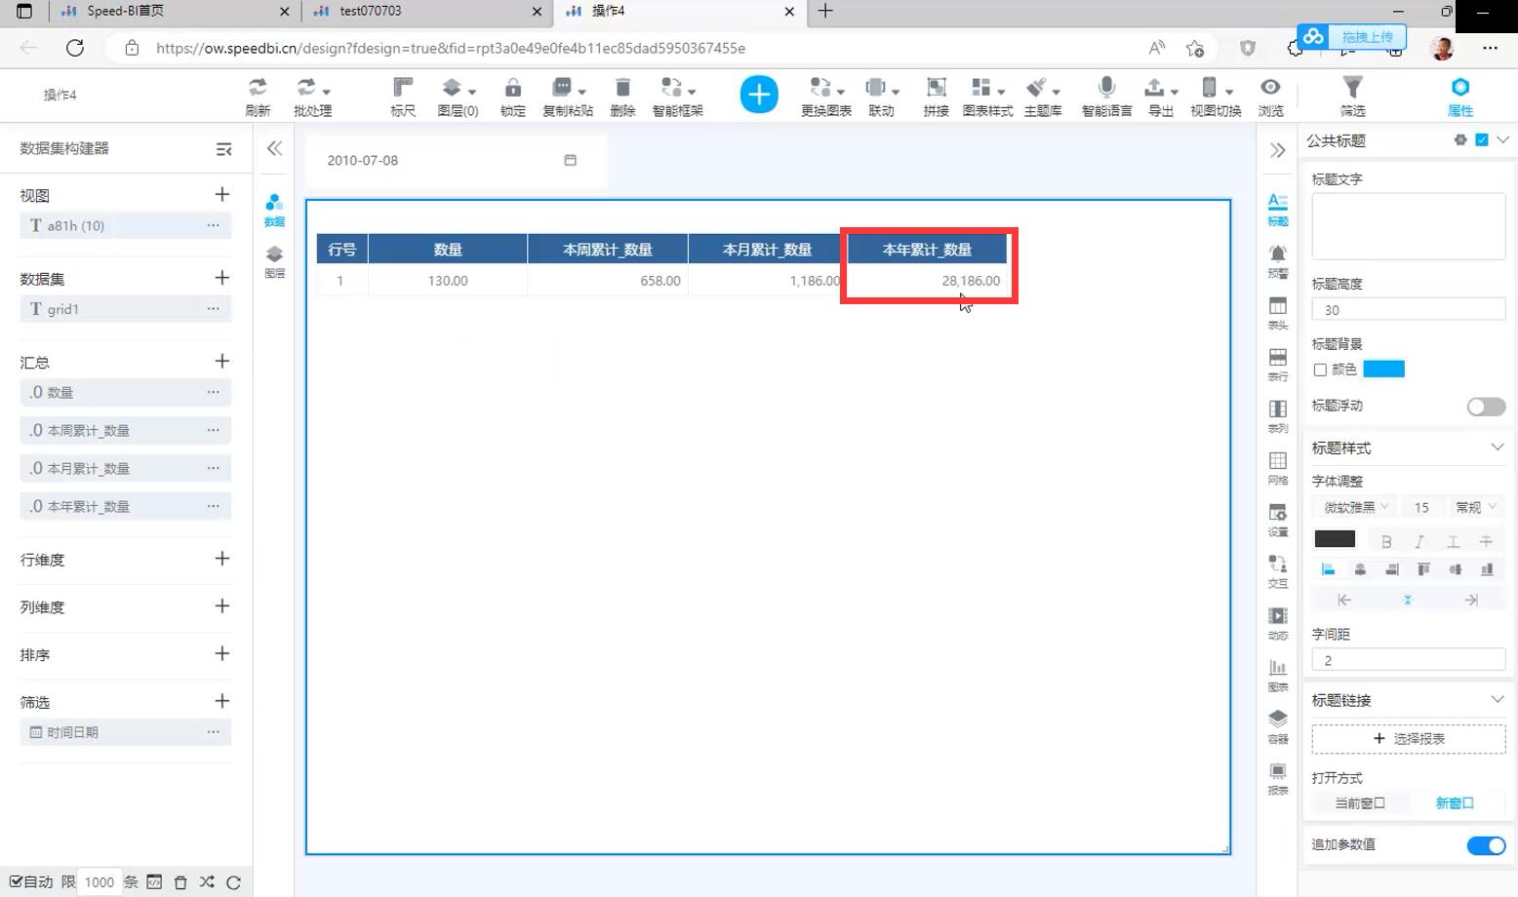Add a new 行维度 row dimension
The image size is (1518, 897).
pyautogui.click(x=221, y=559)
